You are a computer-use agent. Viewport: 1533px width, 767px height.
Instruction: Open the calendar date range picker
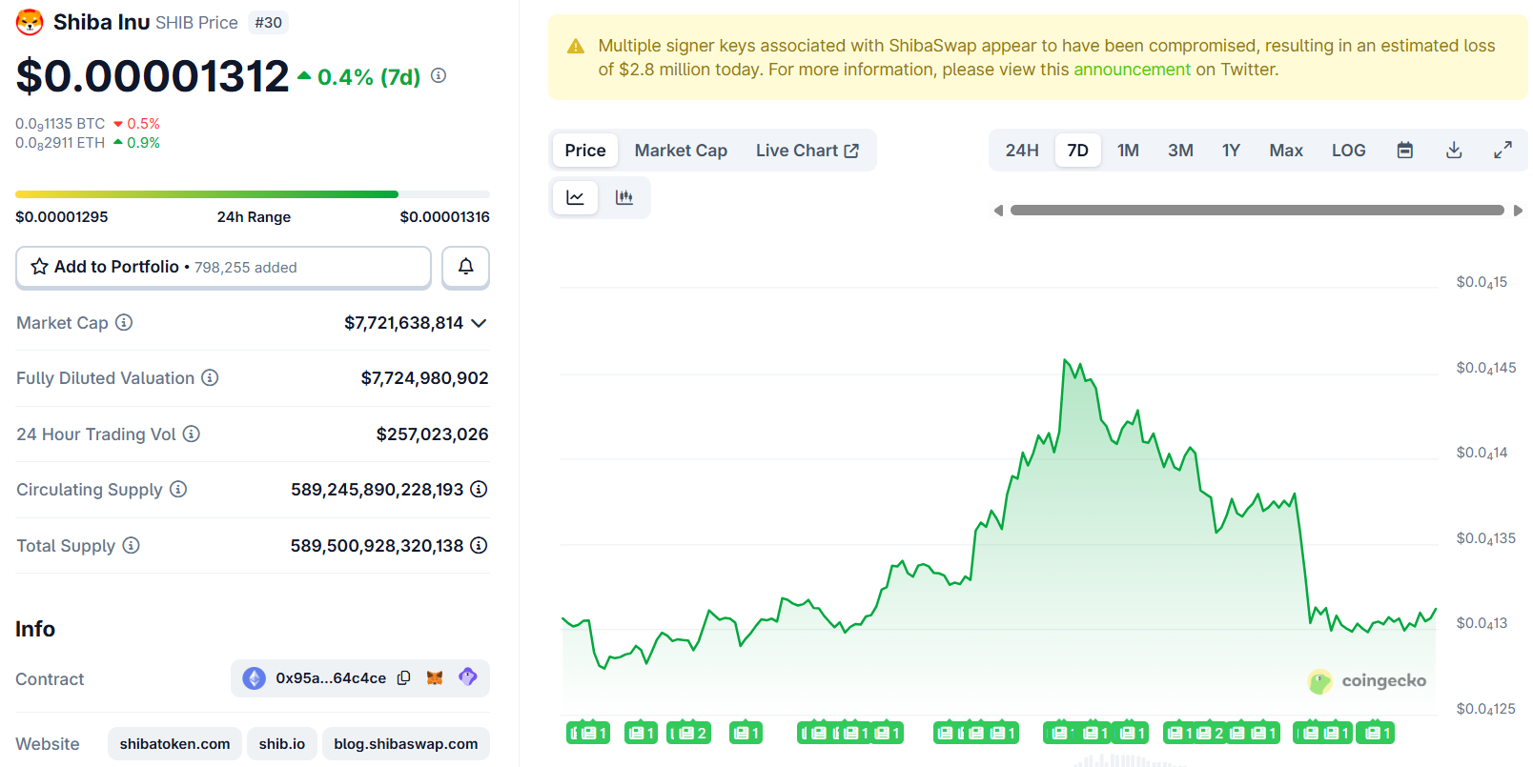1405,151
